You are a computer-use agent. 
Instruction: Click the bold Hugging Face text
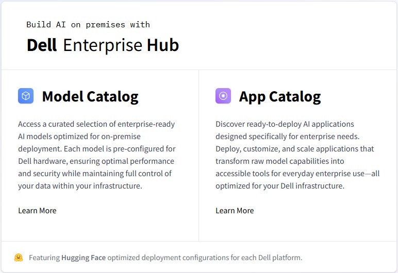point(84,258)
